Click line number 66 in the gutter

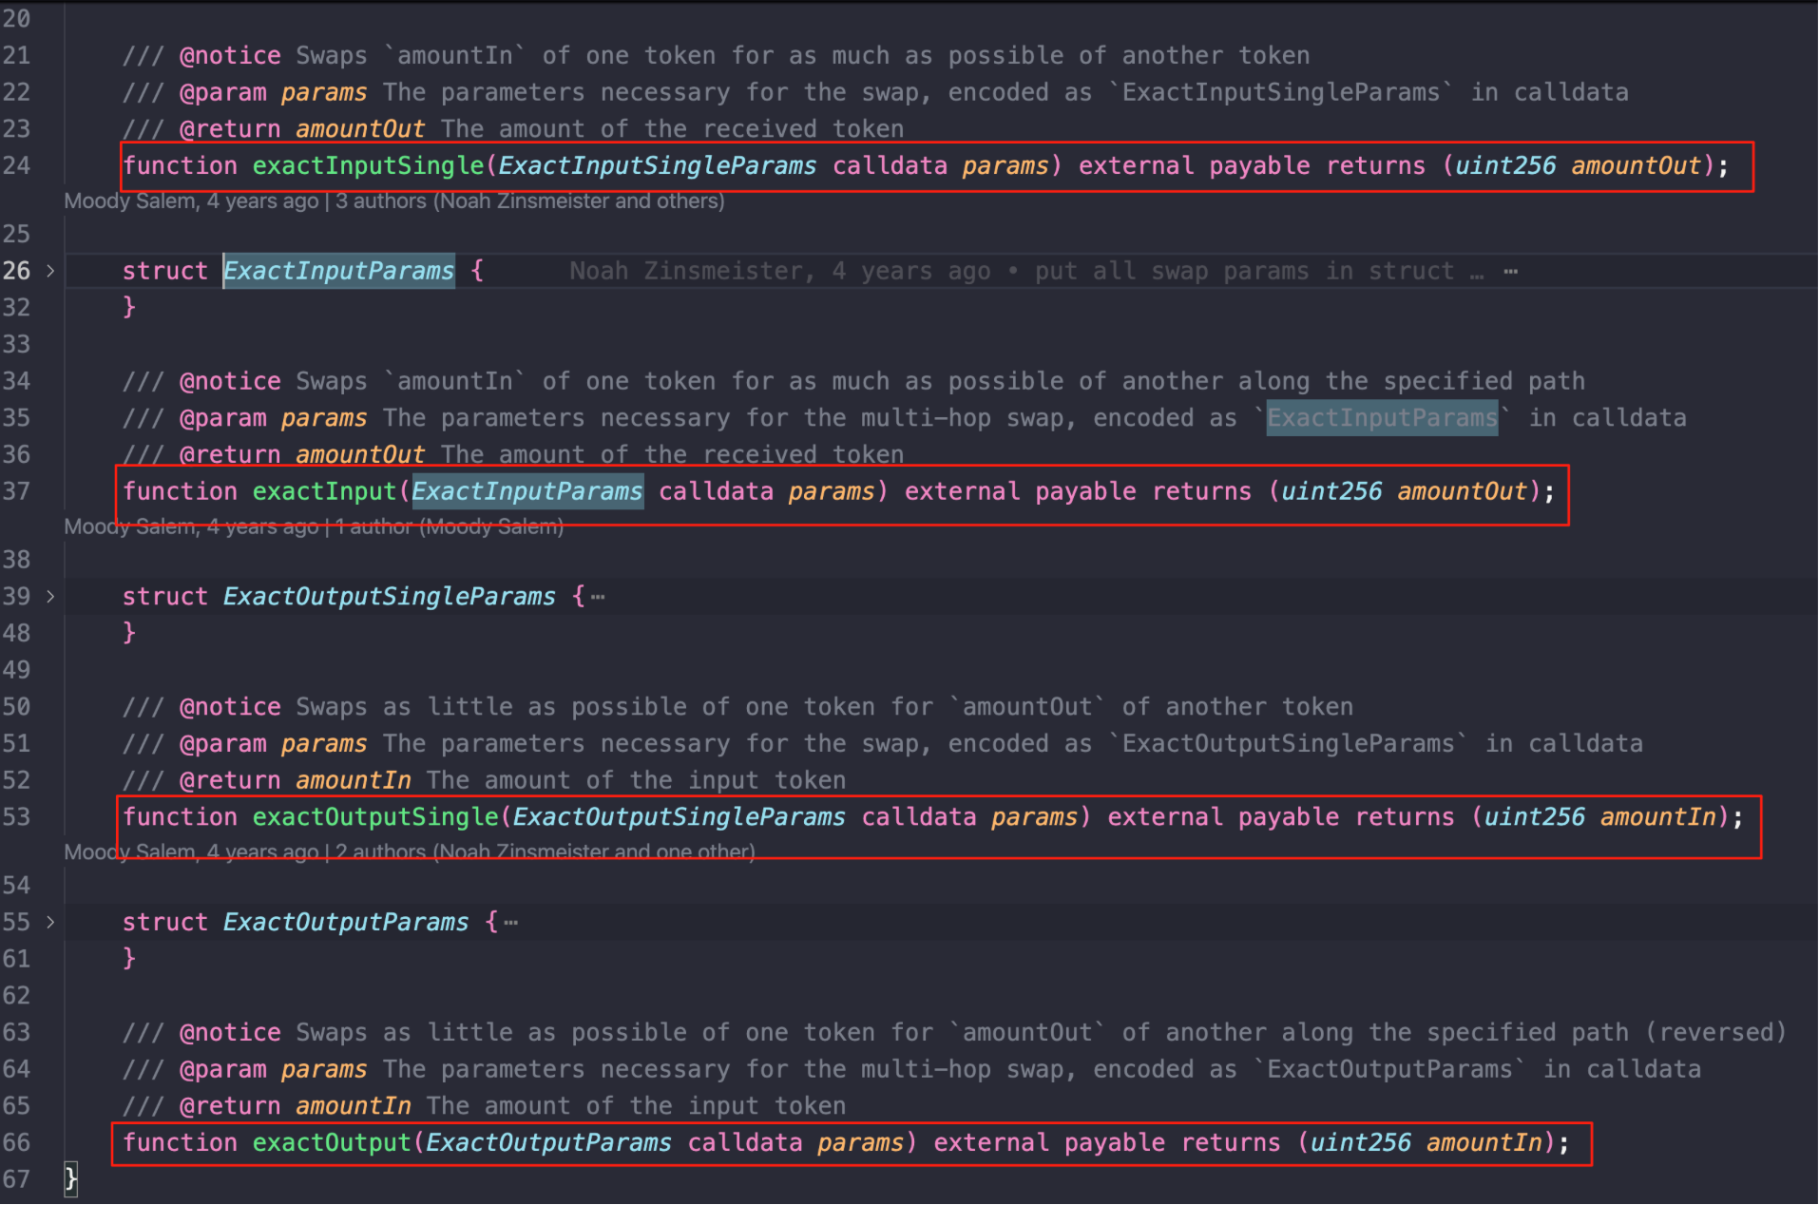coord(16,1143)
